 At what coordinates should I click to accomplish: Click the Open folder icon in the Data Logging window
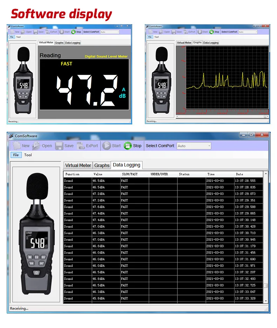[x=37, y=146]
